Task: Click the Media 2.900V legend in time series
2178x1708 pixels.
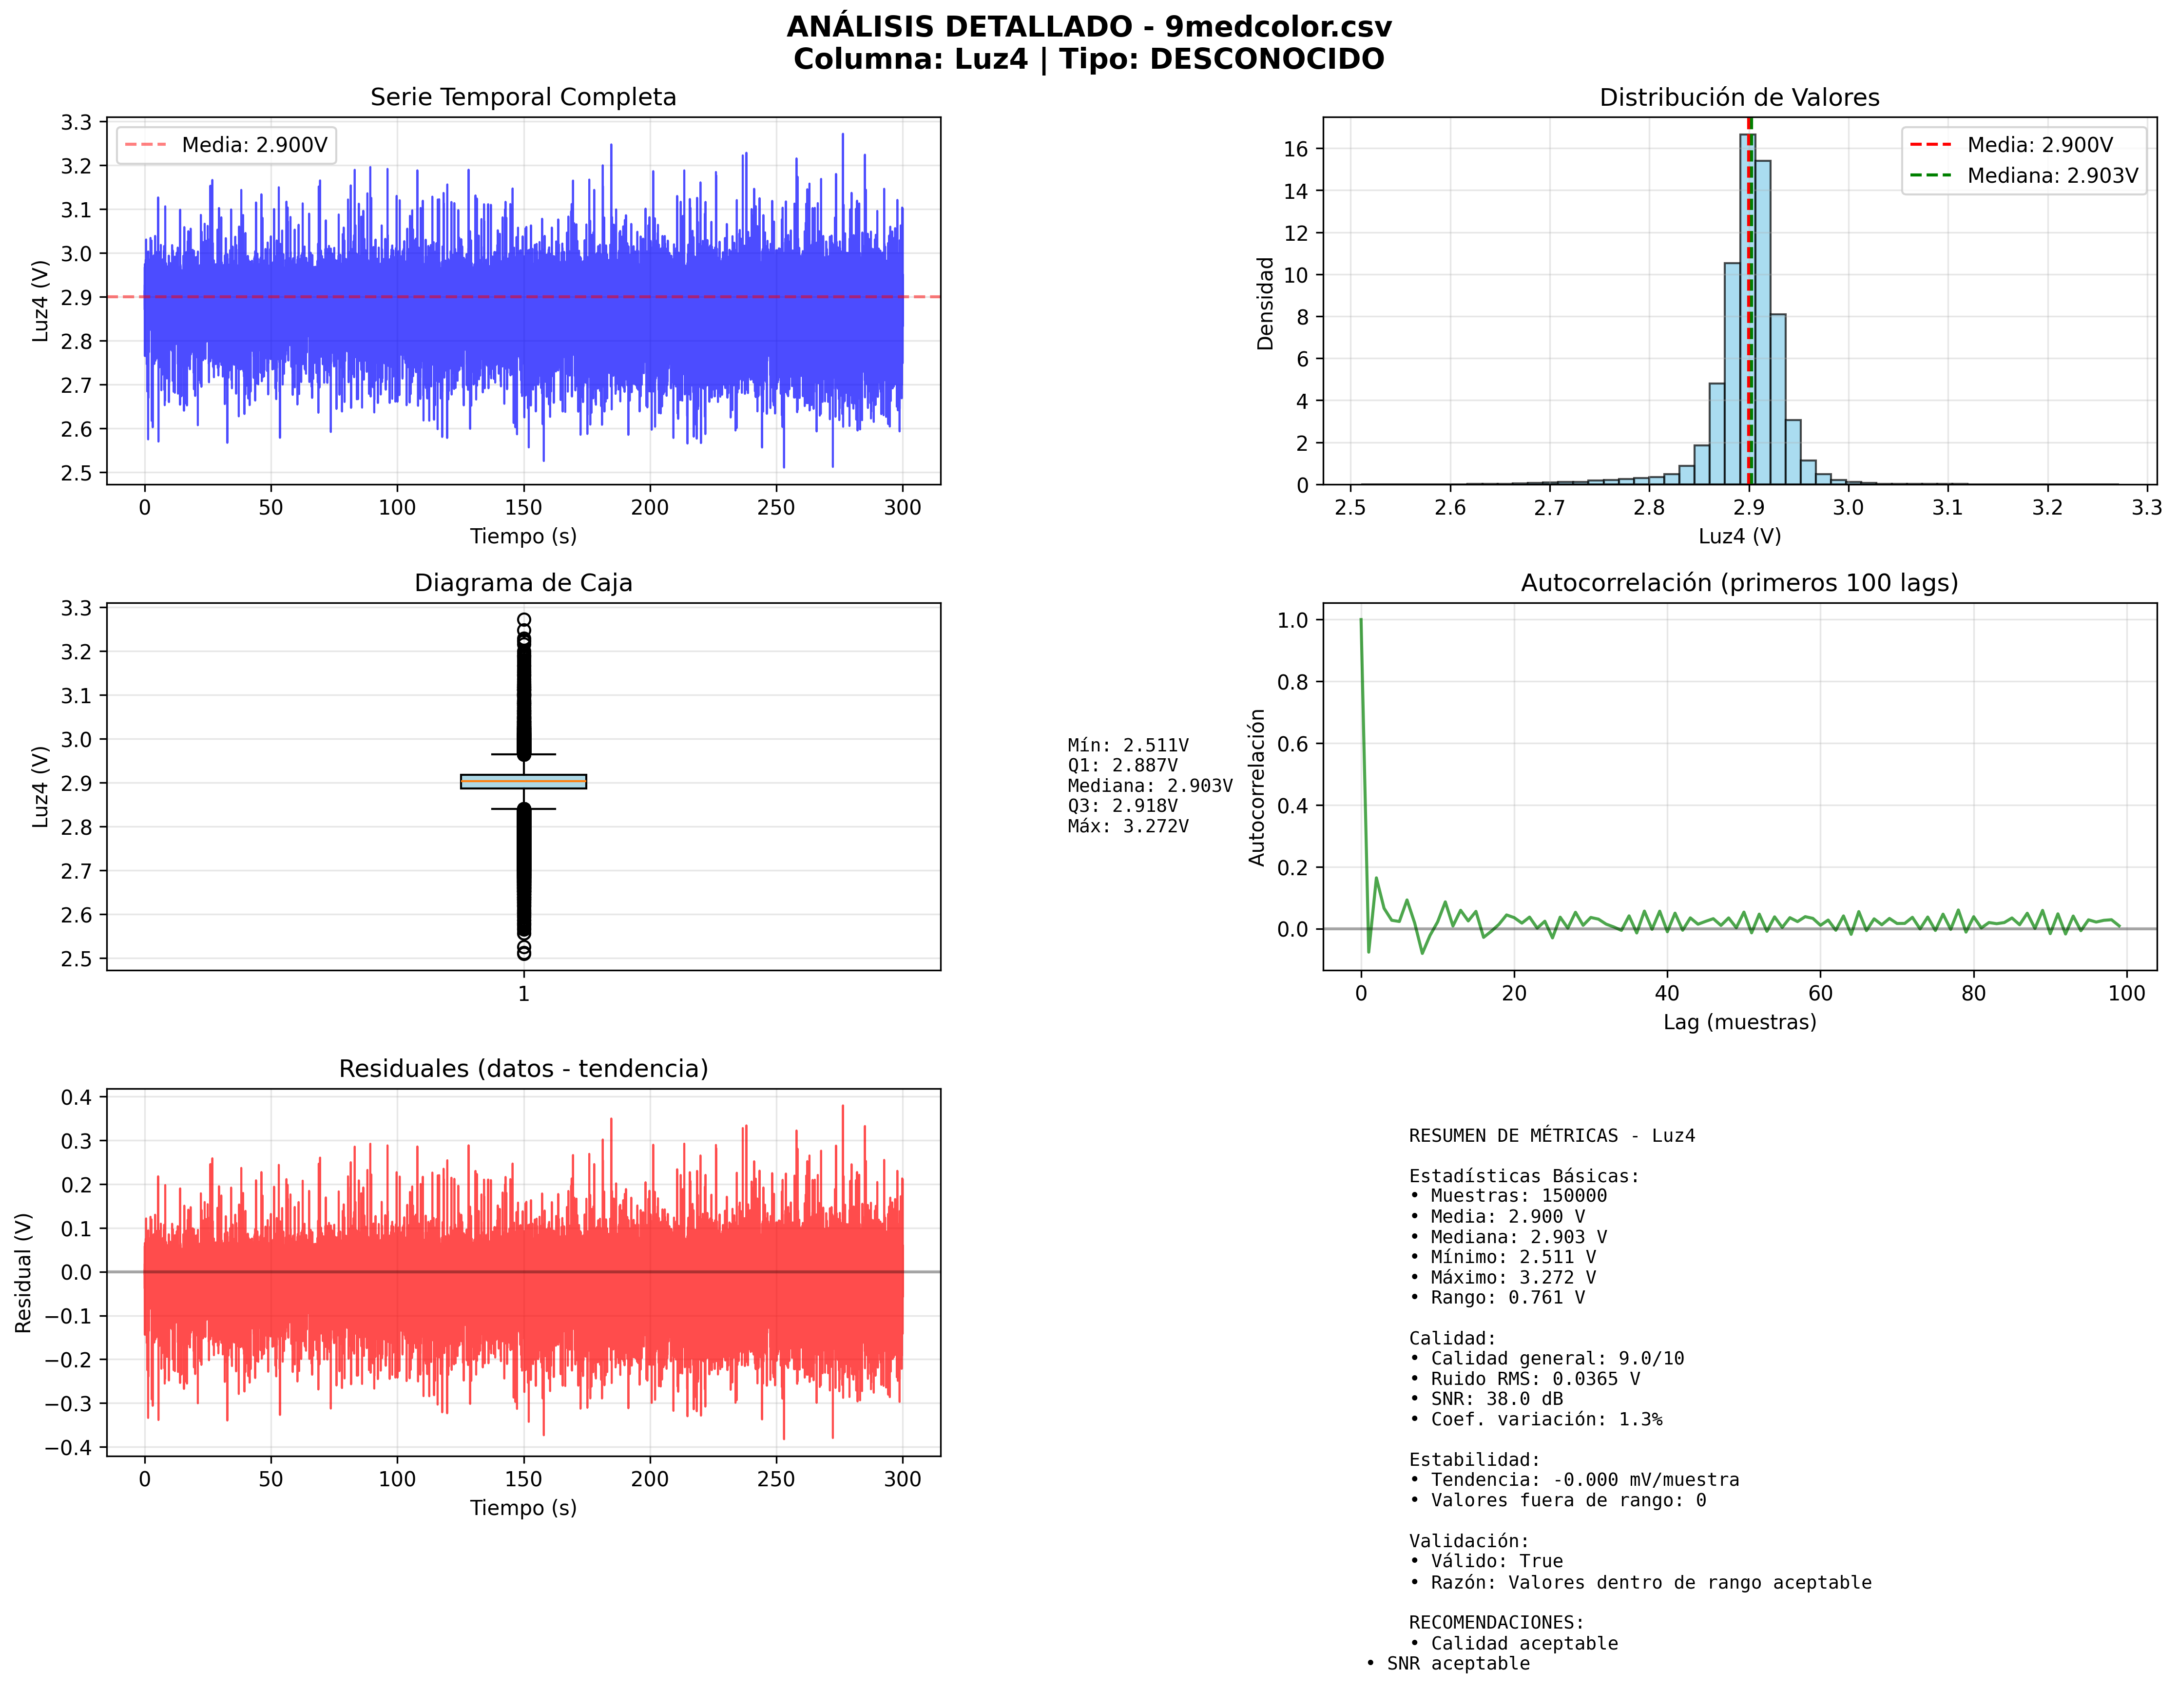Action: (x=227, y=145)
